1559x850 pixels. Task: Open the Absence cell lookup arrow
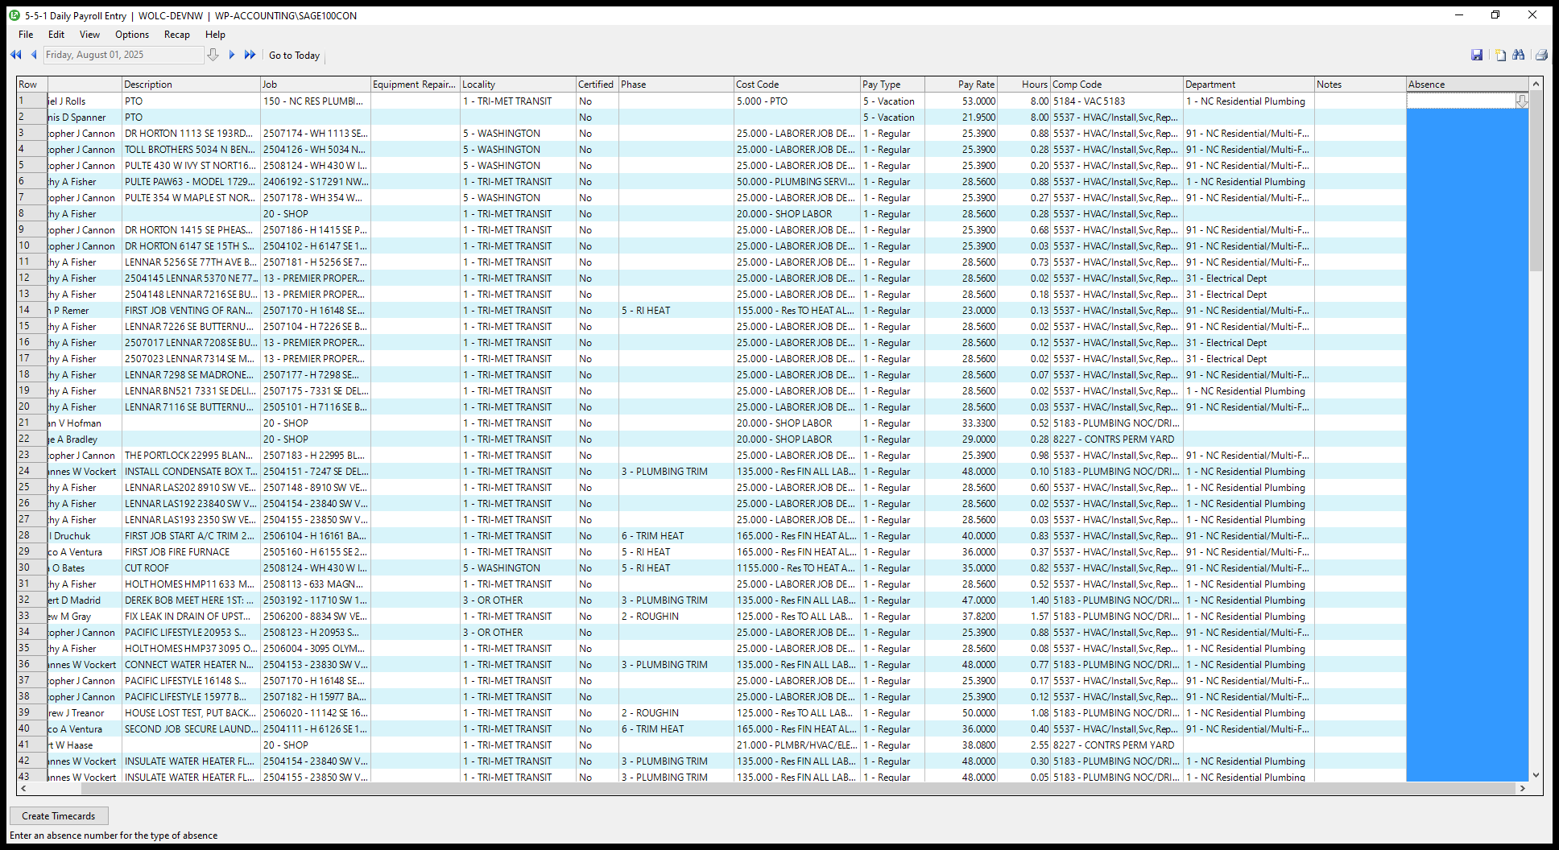click(x=1521, y=101)
